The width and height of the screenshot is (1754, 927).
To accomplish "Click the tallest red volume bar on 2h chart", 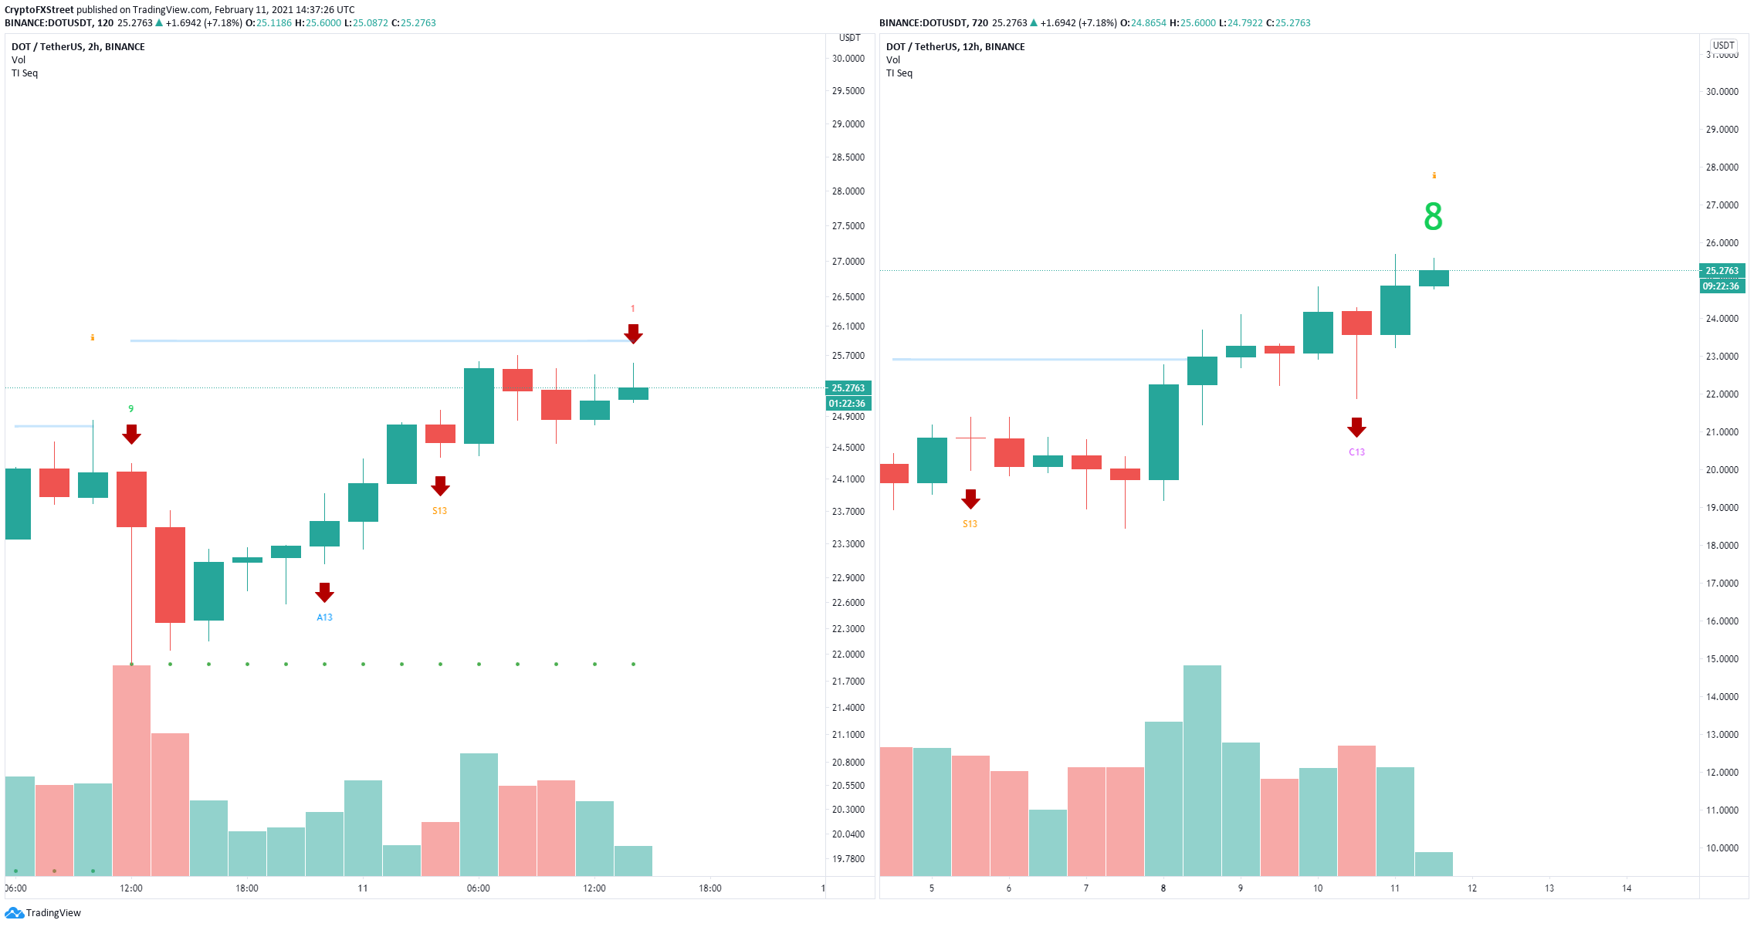I will 131,770.
